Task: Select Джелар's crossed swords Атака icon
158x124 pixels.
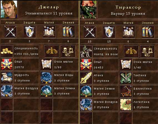Action: [10, 32]
